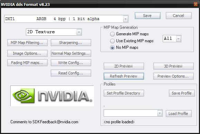
Task: Click the NVIDIA logo image
Action: [x=52, y=96]
